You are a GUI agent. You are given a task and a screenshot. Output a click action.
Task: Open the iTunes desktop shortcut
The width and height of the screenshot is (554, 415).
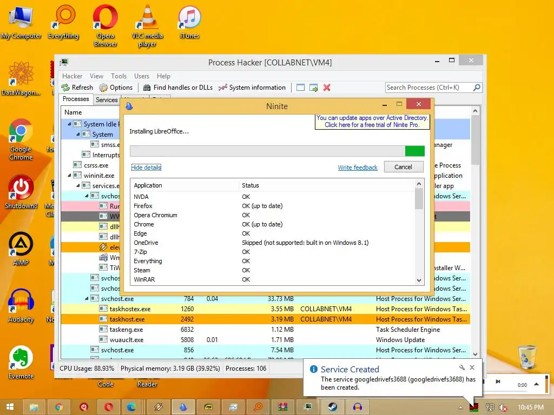(x=189, y=23)
